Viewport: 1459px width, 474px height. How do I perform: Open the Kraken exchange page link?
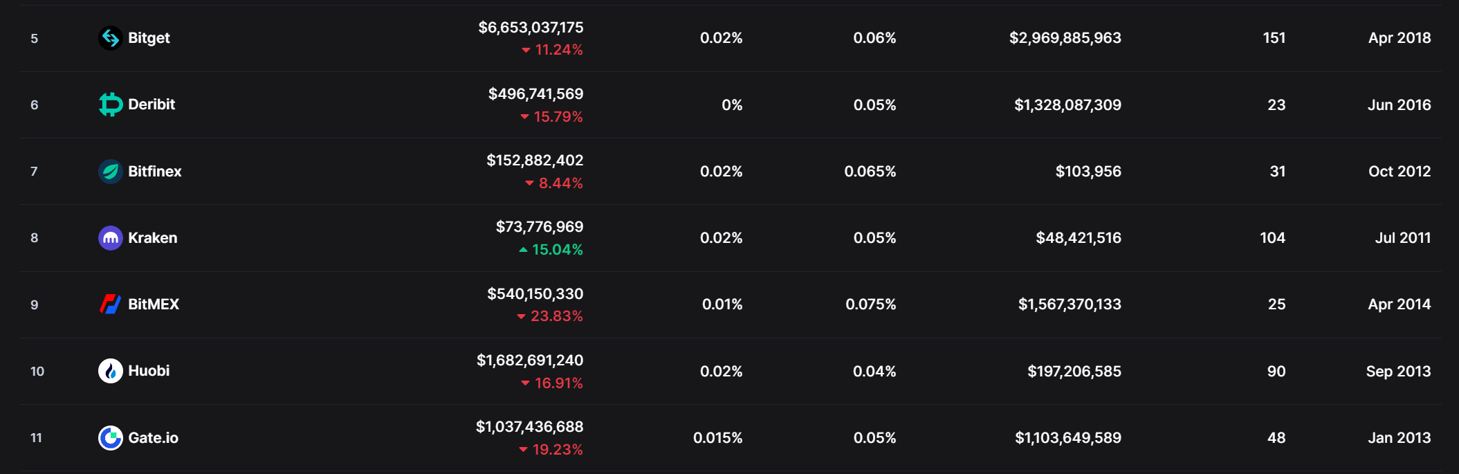click(153, 238)
